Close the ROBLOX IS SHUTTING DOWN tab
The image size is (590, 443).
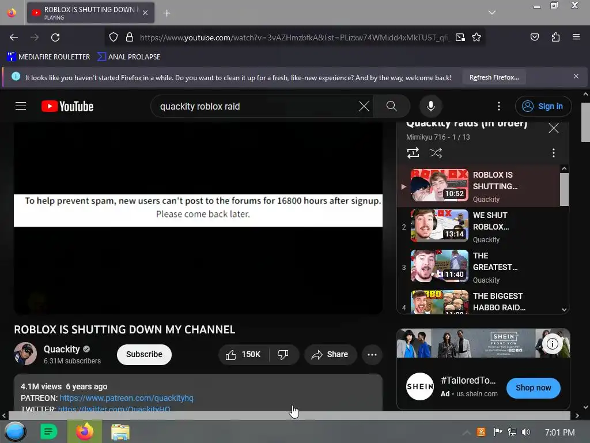pos(145,13)
